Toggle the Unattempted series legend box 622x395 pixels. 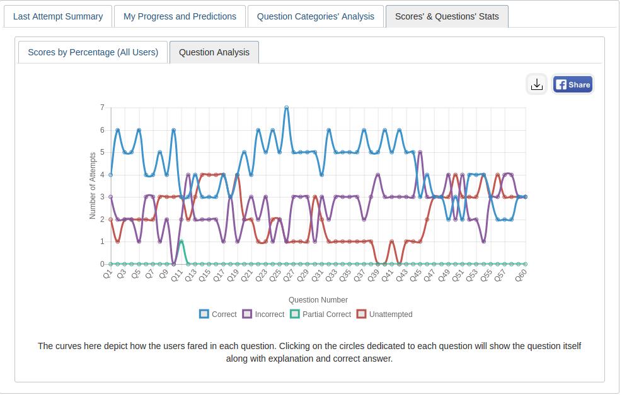(362, 314)
